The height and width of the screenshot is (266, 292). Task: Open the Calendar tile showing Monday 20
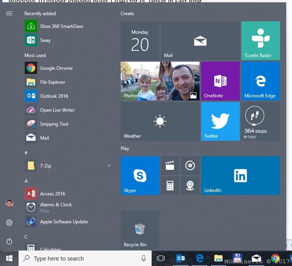pyautogui.click(x=140, y=41)
